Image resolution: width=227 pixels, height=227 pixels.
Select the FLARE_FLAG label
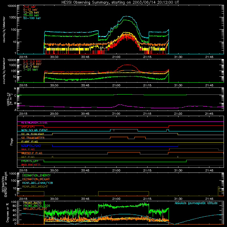(x=30, y=142)
